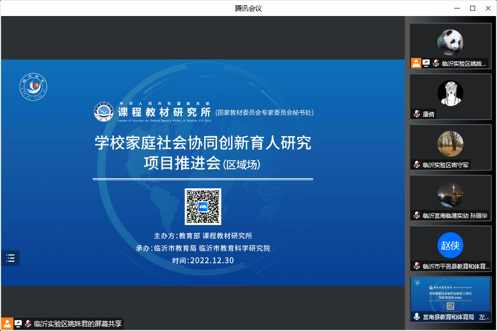The image size is (497, 331).
Task: Click the screen-share icon in the bottom-left sharing label
Action: pos(18,324)
